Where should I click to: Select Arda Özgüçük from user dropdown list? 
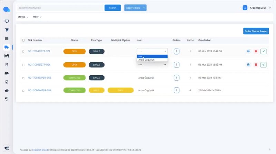[x=146, y=60]
